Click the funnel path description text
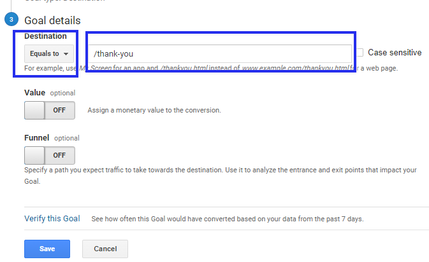 coord(221,176)
